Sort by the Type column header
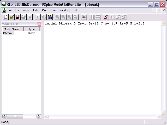Image resolution: width=167 pixels, height=125 pixels. (x=32, y=29)
